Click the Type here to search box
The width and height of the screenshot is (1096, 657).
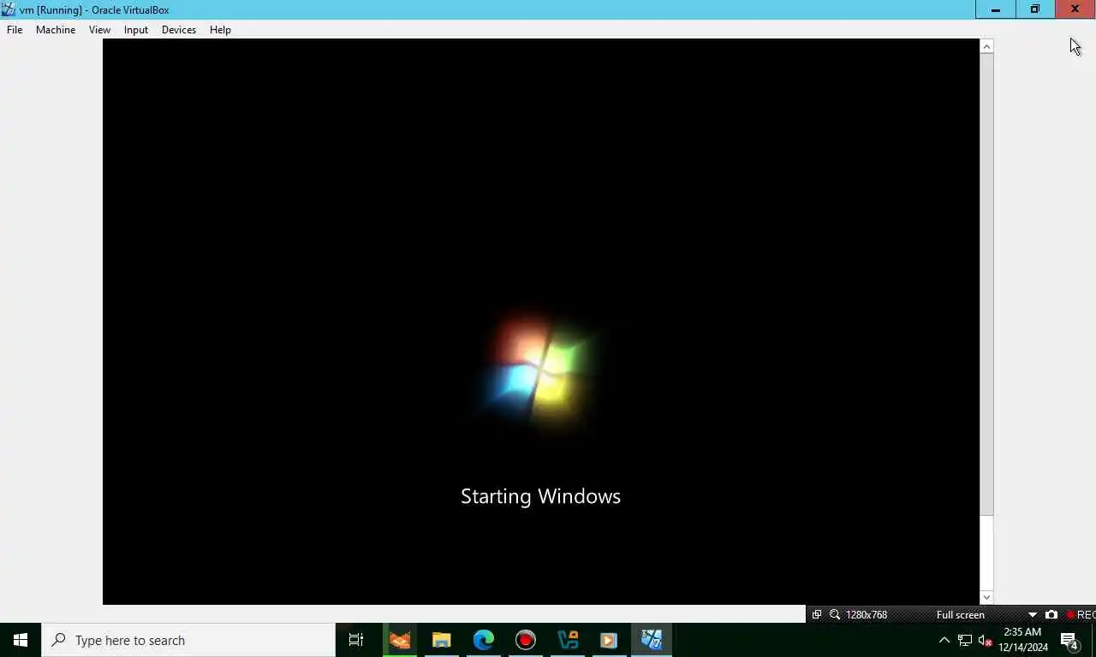188,640
